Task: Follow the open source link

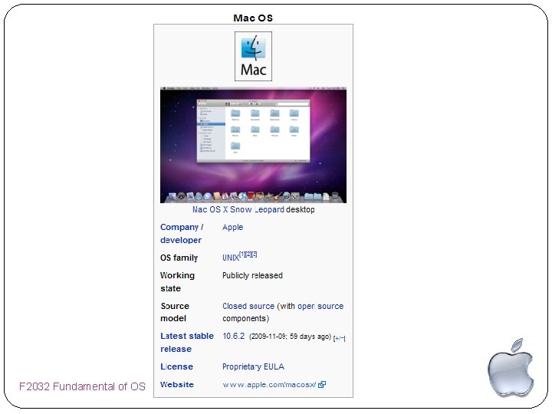Action: [x=320, y=306]
